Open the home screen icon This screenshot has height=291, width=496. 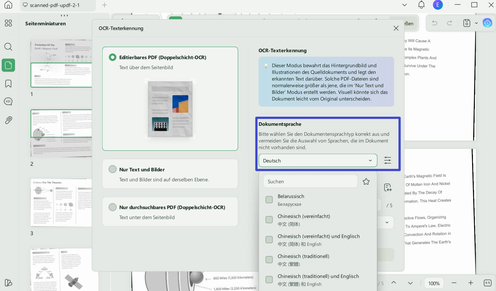click(x=8, y=5)
